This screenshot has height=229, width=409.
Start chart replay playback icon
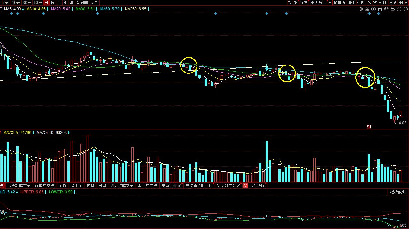pos(374,9)
